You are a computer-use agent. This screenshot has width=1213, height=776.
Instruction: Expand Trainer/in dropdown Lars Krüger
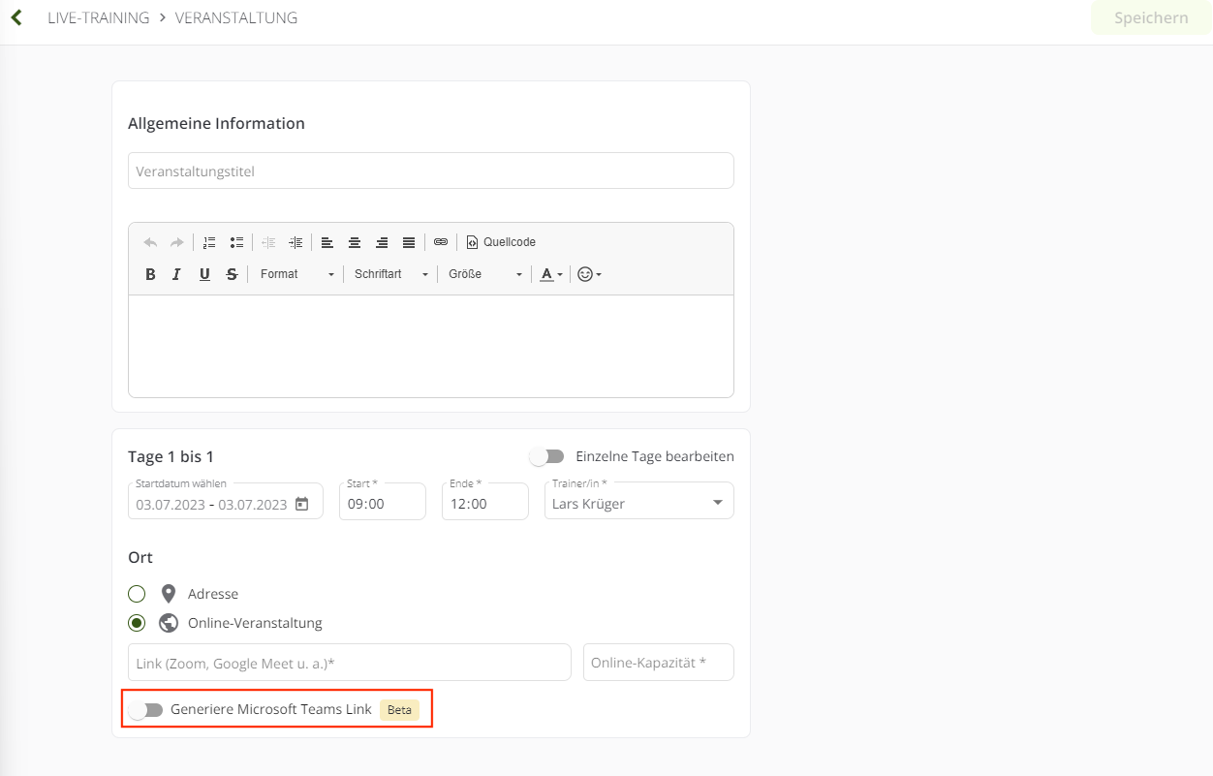tap(638, 501)
